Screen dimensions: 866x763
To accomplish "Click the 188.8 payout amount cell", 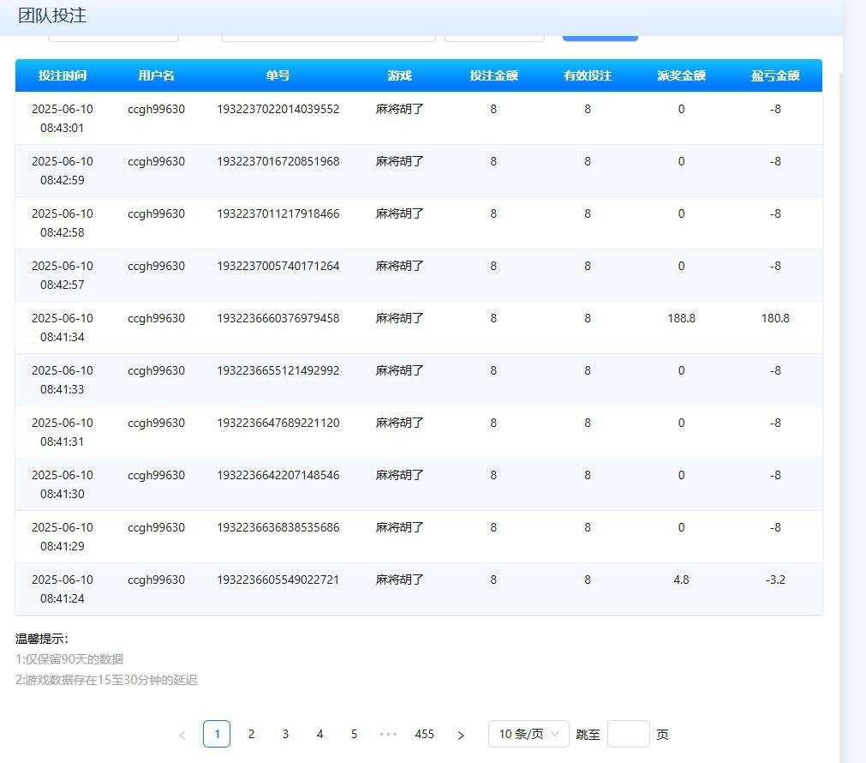I will 681,318.
